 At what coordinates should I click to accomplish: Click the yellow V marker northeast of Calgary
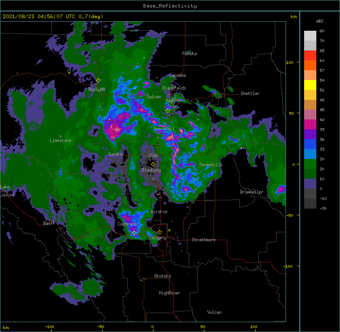click(169, 230)
